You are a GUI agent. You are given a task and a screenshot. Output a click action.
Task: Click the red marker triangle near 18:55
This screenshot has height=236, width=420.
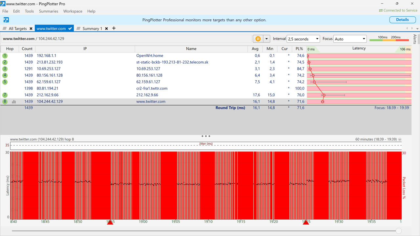tap(110, 222)
